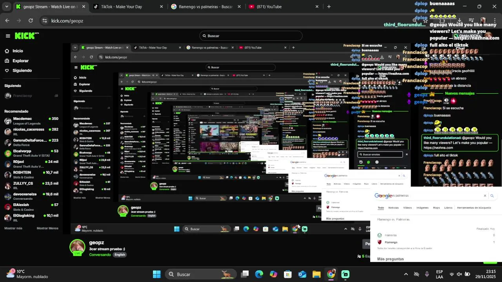Toggle the microphone icon in system tray

[427, 274]
